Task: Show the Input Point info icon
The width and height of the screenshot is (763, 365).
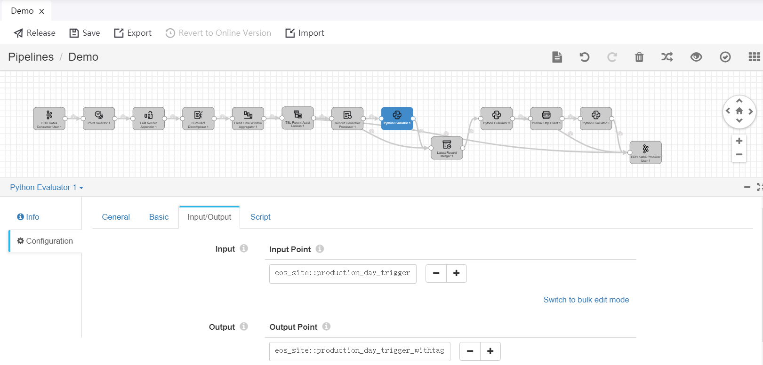Action: 320,249
